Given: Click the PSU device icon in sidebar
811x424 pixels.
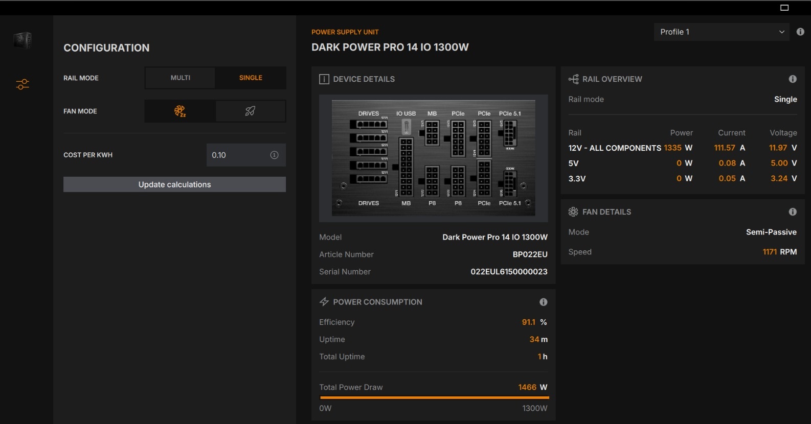Looking at the screenshot, I should [x=22, y=40].
